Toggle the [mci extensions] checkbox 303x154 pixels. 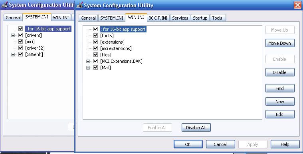click(x=95, y=48)
